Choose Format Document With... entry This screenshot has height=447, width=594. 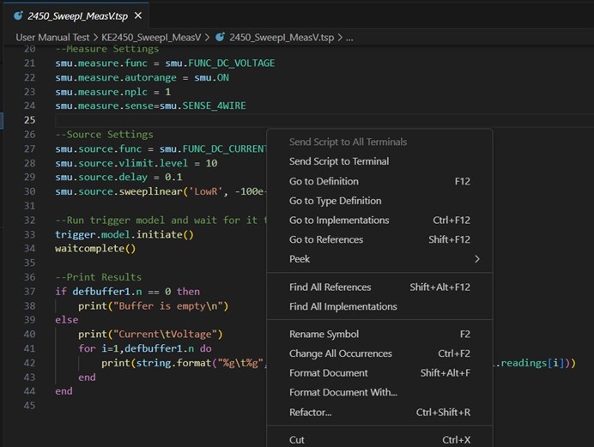(343, 392)
